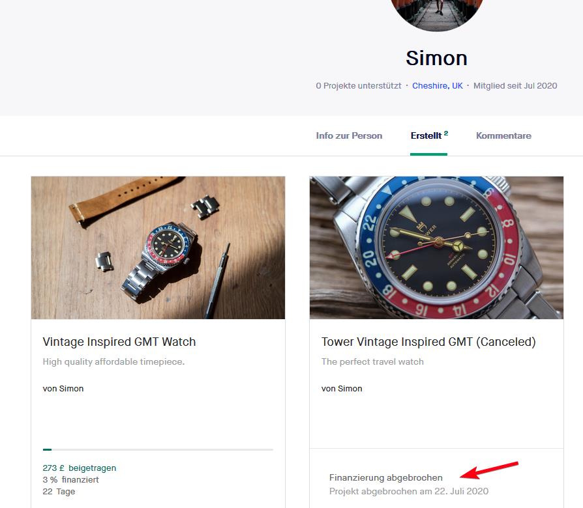This screenshot has height=508, width=583.
Task: Open the Vintage Inspired GMT Watch thumbnail
Action: click(158, 247)
